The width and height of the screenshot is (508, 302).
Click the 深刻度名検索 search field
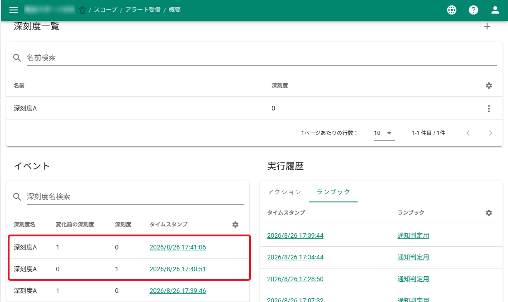(x=135, y=197)
